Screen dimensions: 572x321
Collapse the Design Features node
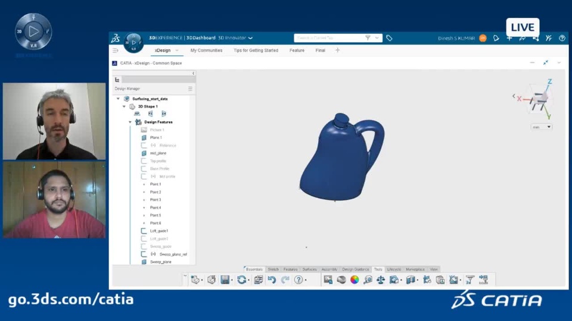click(130, 122)
